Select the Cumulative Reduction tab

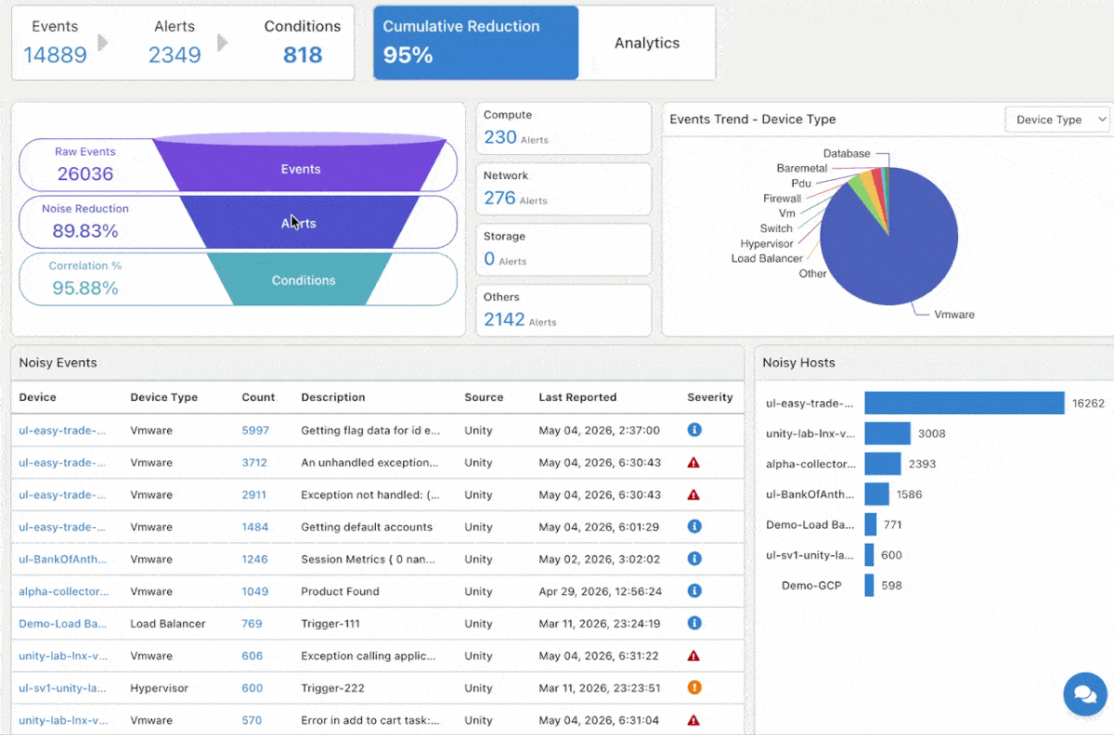(475, 43)
